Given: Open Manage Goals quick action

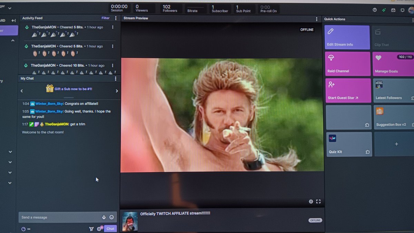Looking at the screenshot, I should tap(394, 64).
